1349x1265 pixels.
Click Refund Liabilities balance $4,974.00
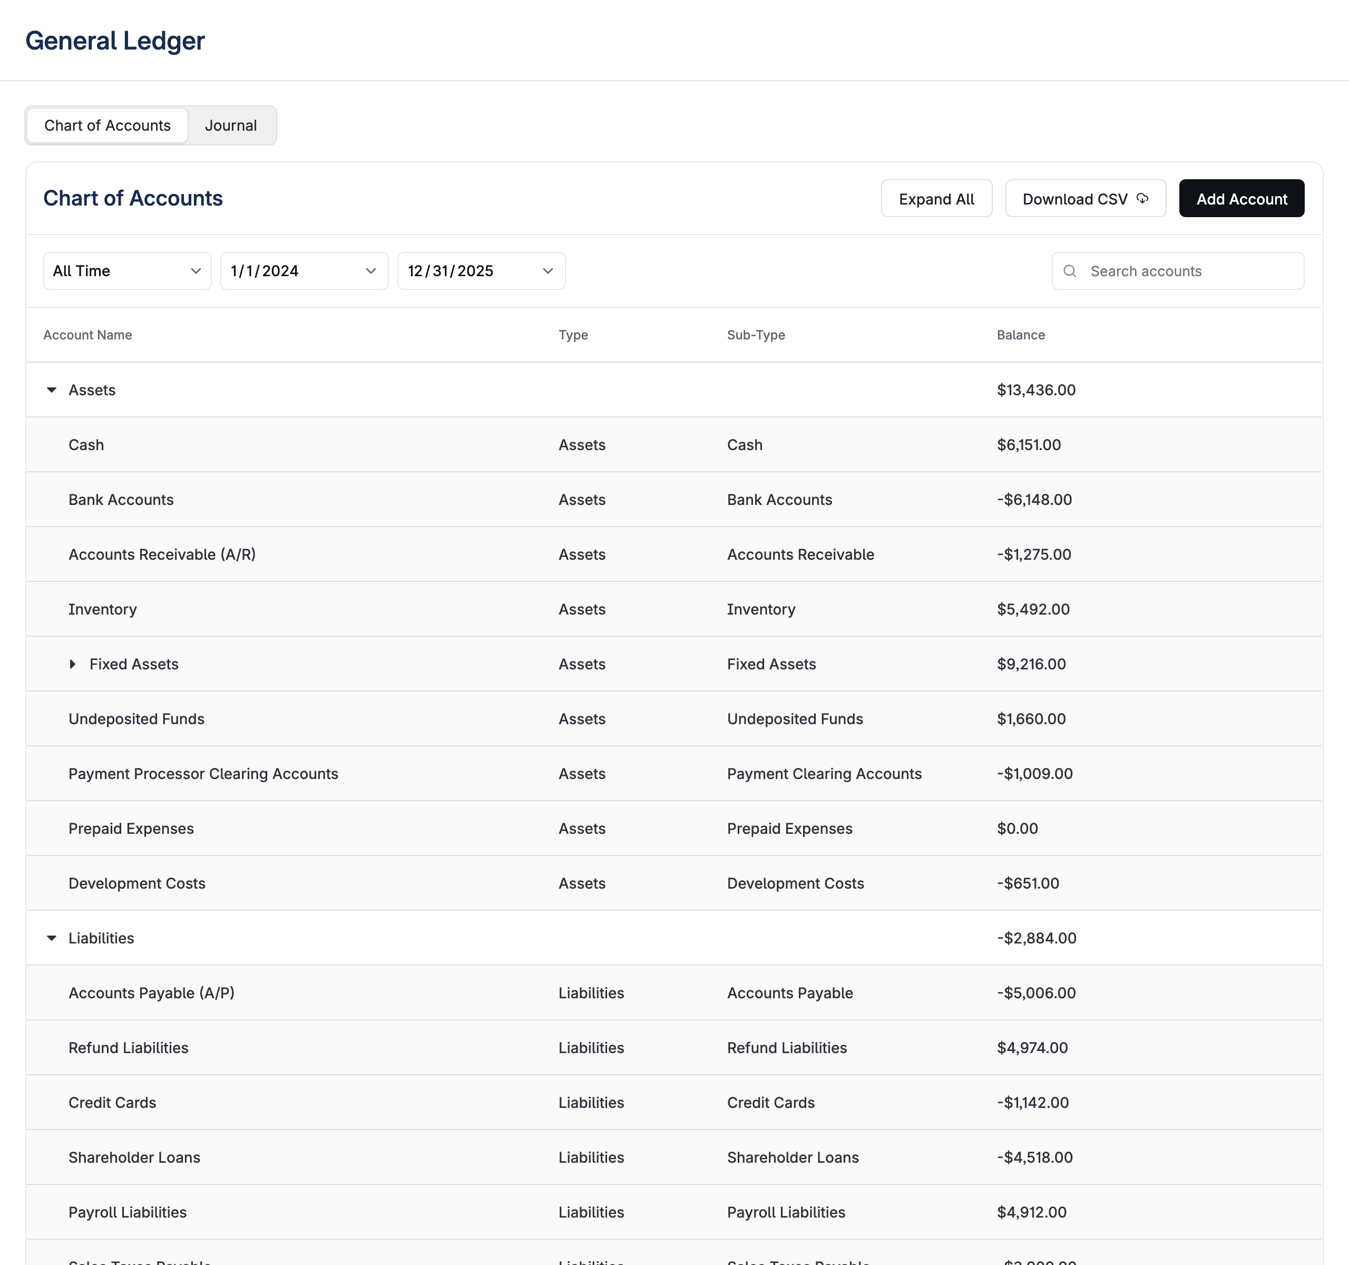pyautogui.click(x=1032, y=1048)
